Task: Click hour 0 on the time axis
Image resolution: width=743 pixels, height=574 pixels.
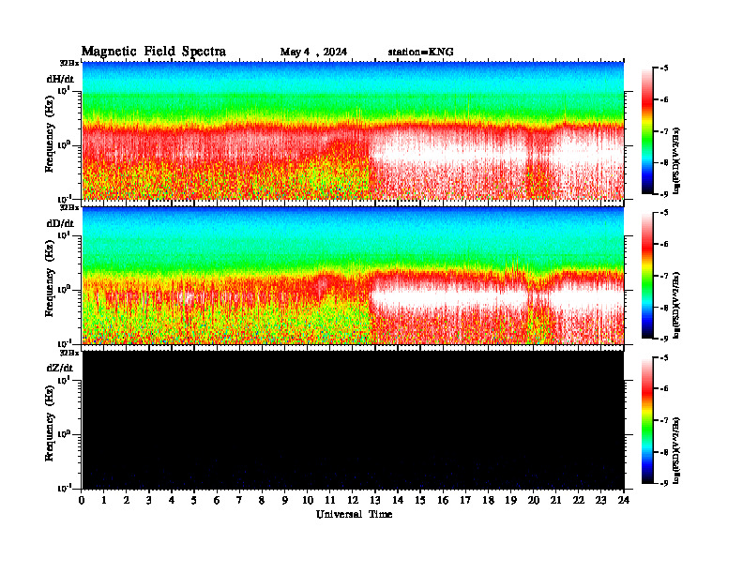Action: click(82, 501)
